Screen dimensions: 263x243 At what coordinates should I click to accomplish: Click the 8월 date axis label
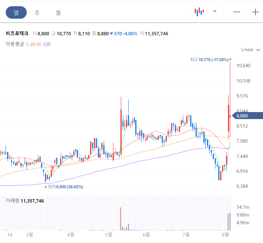click(x=225, y=235)
